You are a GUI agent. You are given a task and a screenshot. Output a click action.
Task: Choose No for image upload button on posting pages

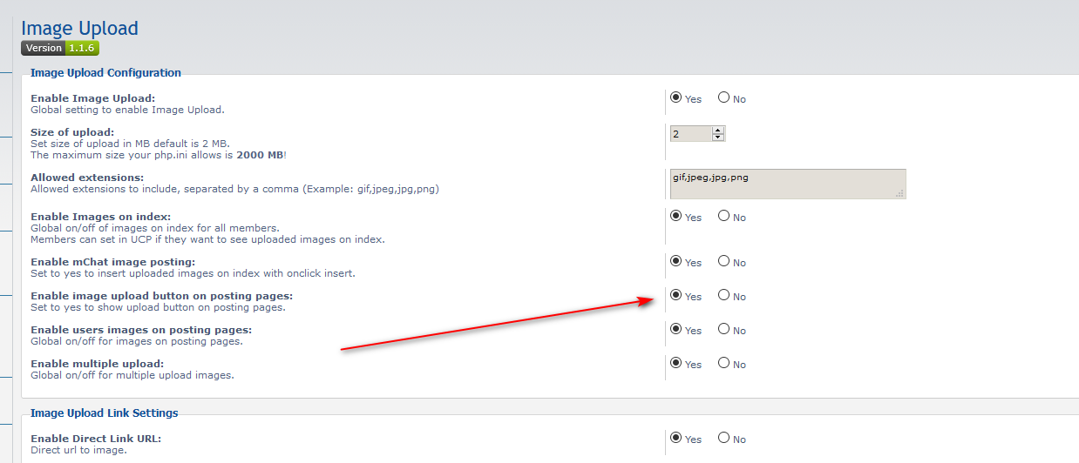[x=723, y=296]
